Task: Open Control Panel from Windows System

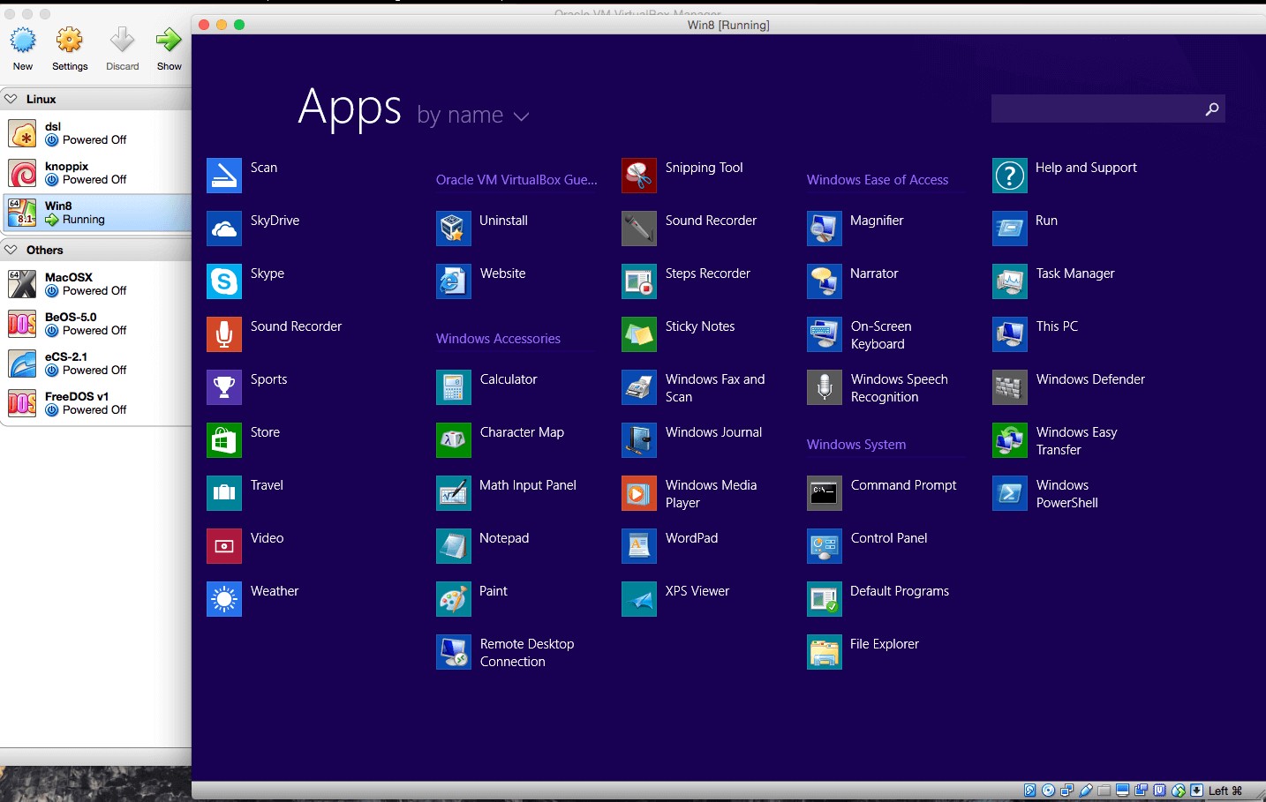Action: point(888,537)
